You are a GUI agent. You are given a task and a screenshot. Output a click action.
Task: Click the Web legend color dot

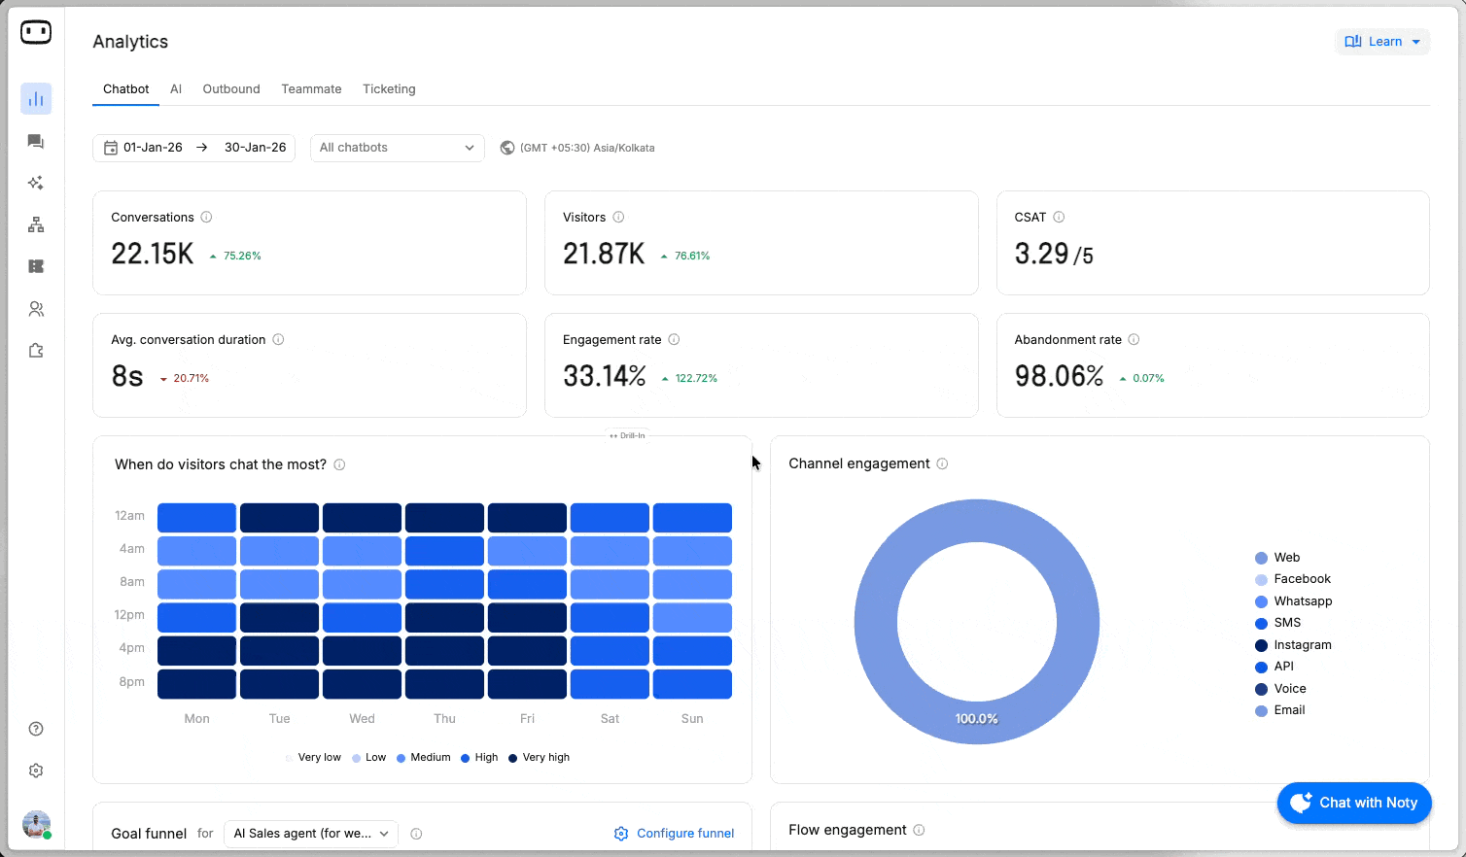(x=1261, y=558)
